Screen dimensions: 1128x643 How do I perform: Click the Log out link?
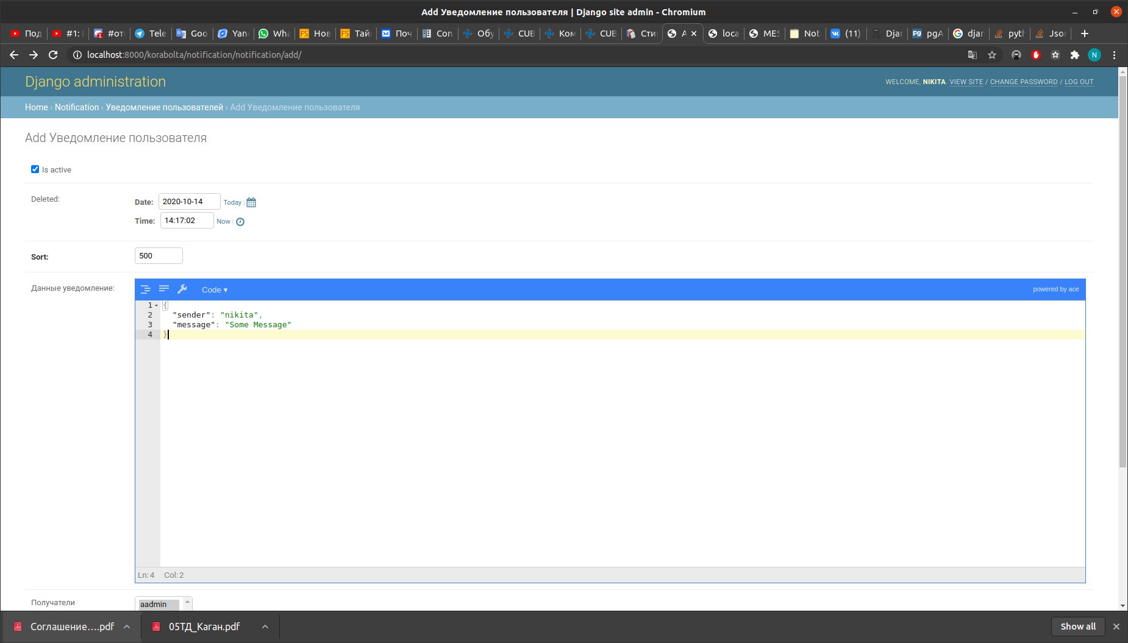[x=1079, y=82]
